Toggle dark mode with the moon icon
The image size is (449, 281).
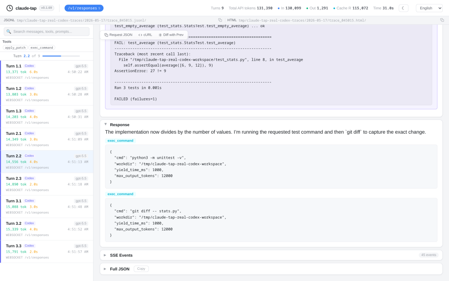tap(403, 8)
